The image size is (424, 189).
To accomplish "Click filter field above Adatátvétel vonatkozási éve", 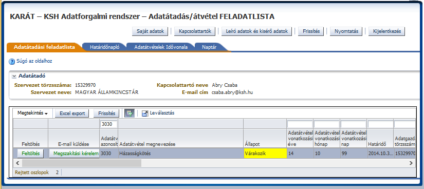I will point(300,124).
